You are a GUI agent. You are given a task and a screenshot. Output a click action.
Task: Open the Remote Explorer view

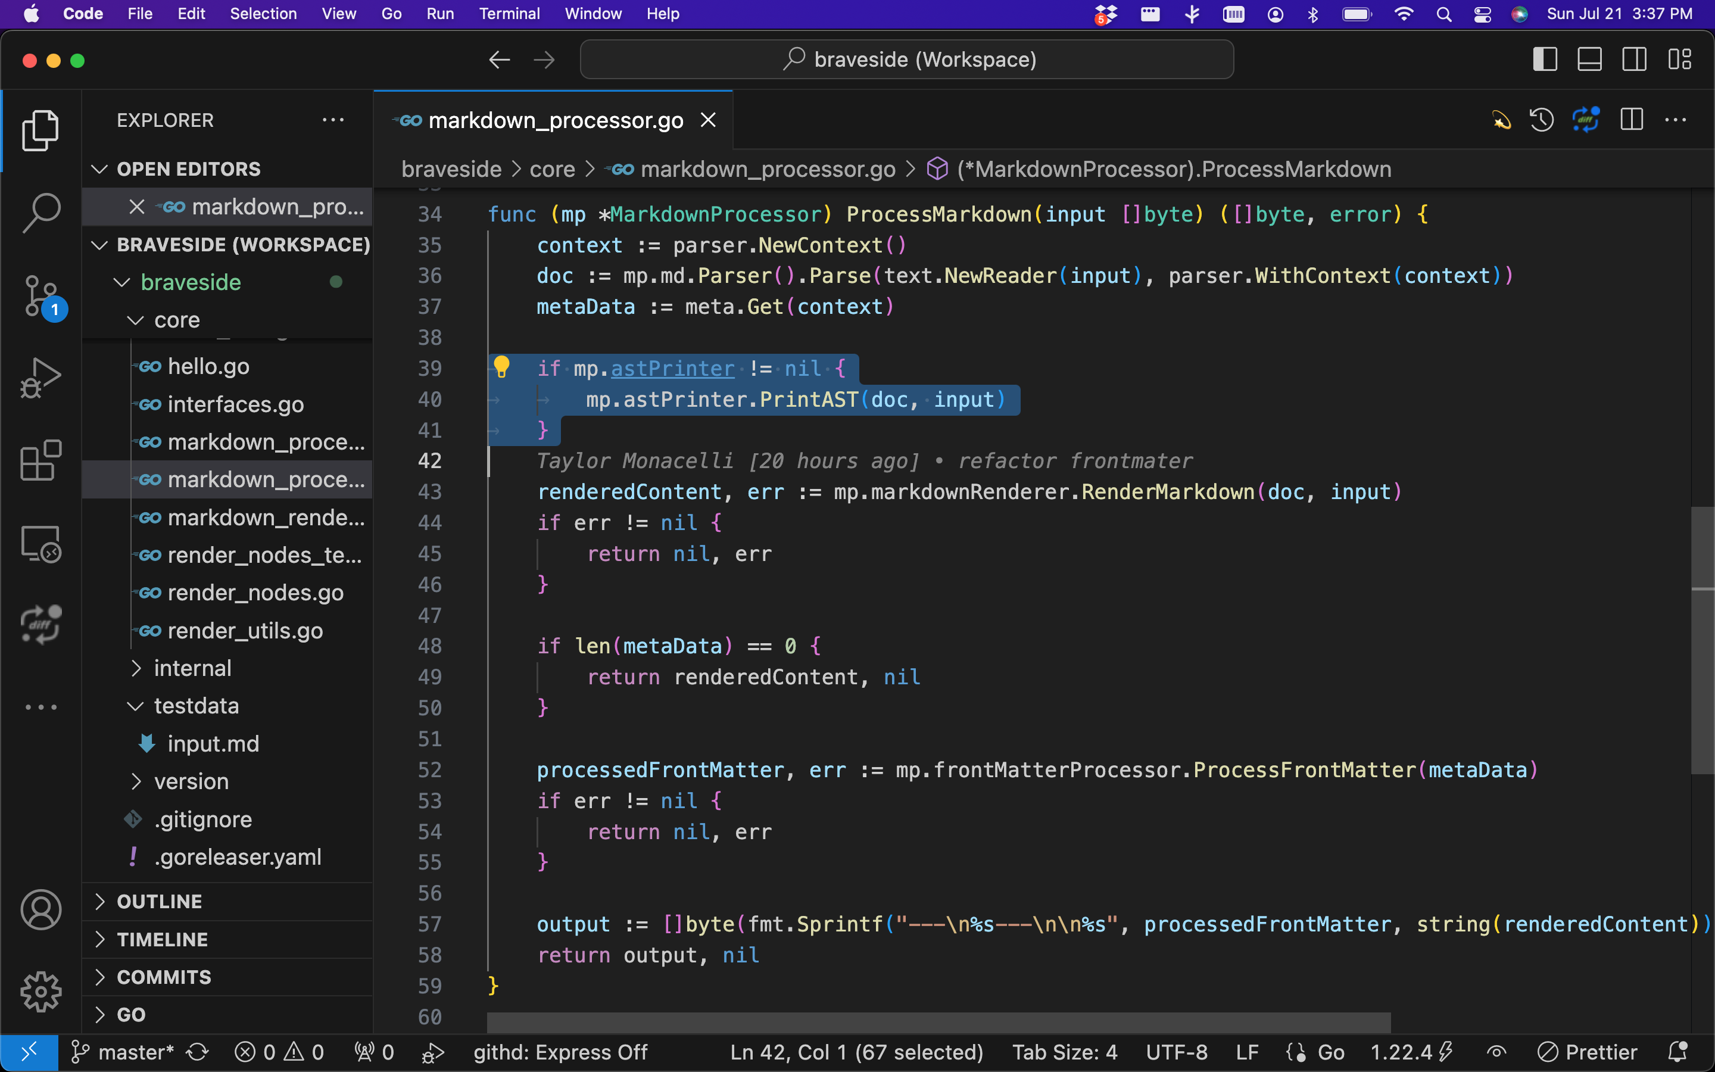pyautogui.click(x=40, y=544)
